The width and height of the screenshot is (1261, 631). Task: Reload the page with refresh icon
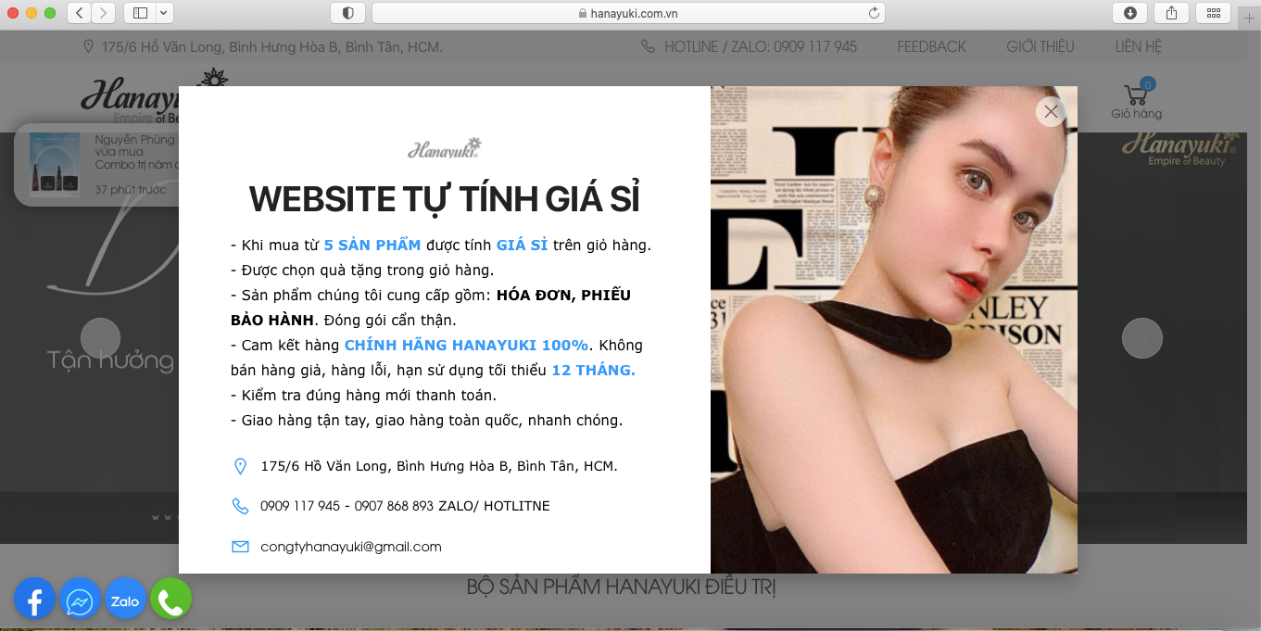click(x=873, y=13)
